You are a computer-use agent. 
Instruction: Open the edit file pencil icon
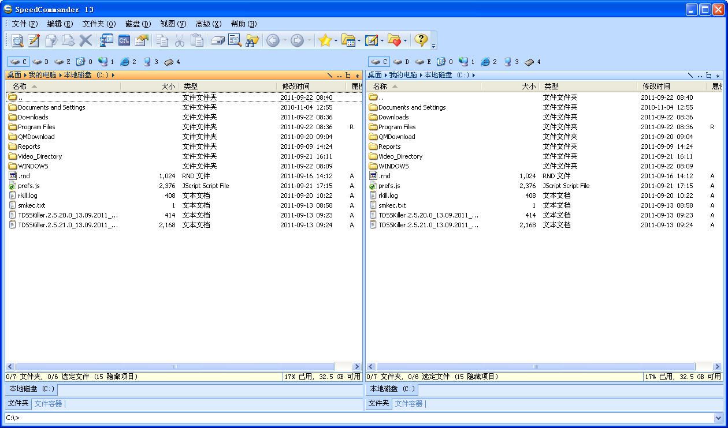[34, 40]
